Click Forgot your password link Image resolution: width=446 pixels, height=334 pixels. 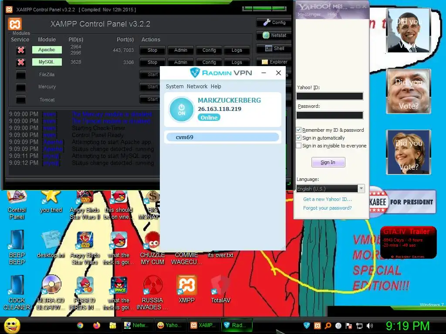328,208
